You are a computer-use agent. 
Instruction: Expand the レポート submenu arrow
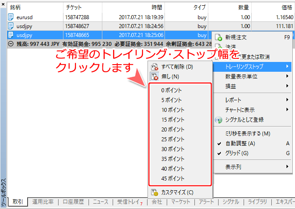pos(287,100)
